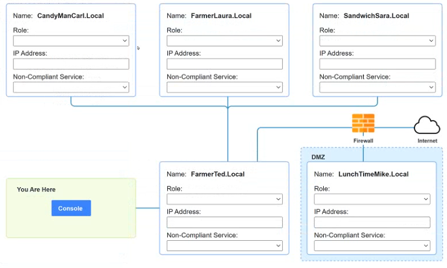Click CandyManCarl.Local IP Address field
This screenshot has width=447, height=268.
[71, 64]
